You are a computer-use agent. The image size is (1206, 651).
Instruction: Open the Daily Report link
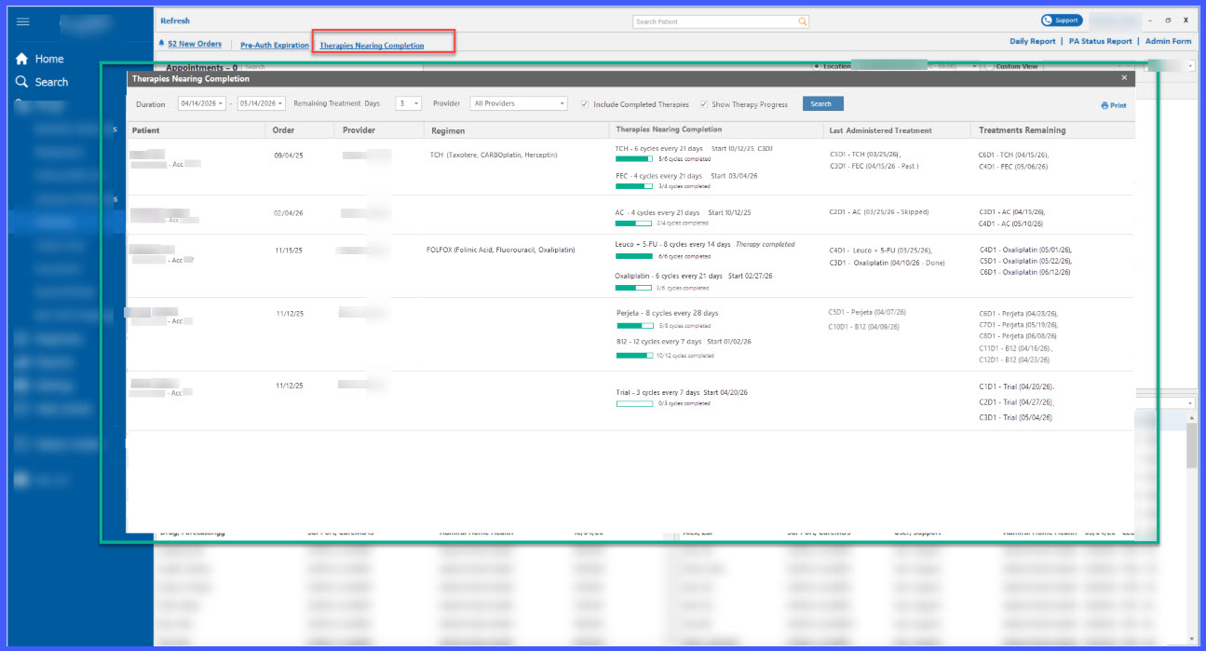coord(1033,41)
